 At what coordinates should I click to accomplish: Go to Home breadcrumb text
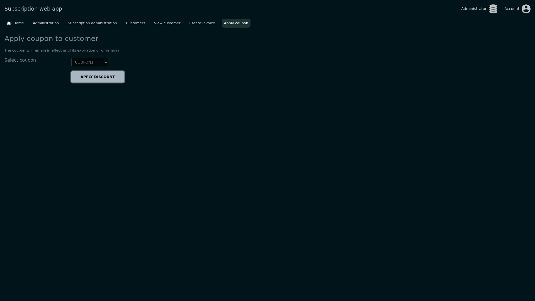coord(19,23)
